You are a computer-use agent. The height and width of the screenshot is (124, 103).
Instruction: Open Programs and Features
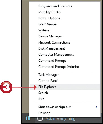[x=64, y=6]
